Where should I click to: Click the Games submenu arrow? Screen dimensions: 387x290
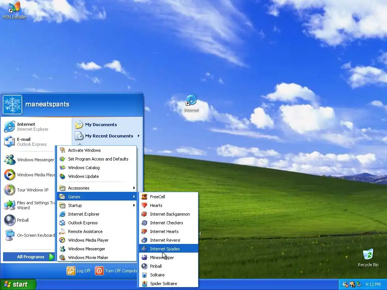(x=134, y=196)
